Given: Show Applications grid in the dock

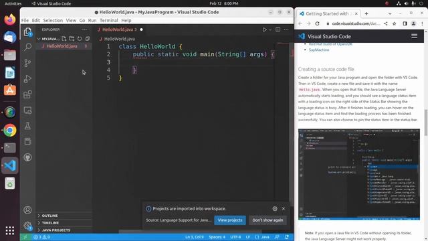Looking at the screenshot, I should point(10,230).
